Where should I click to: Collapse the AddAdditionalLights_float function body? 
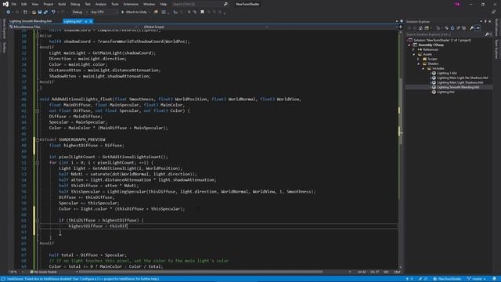point(38,110)
